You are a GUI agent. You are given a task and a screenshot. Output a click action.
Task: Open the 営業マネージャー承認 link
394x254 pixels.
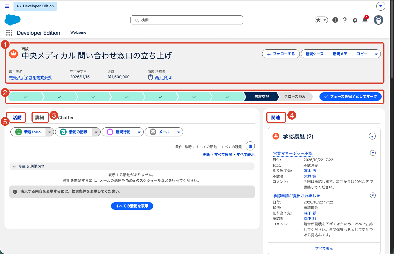(293, 154)
